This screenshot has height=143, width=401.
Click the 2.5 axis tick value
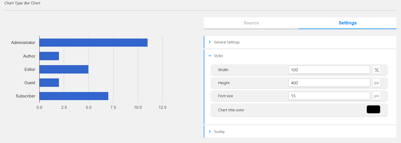64,107
